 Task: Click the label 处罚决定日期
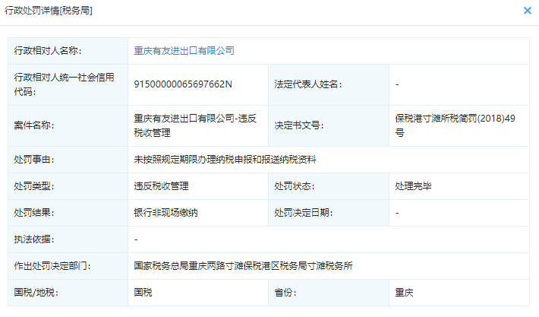(303, 213)
